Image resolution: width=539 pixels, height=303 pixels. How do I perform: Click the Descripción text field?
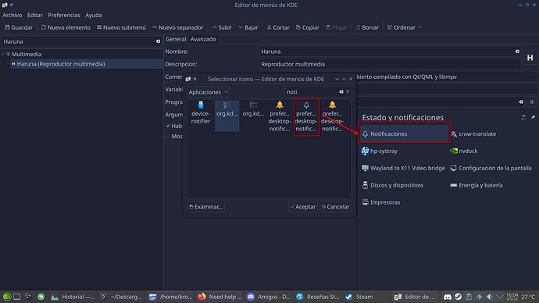pos(390,64)
